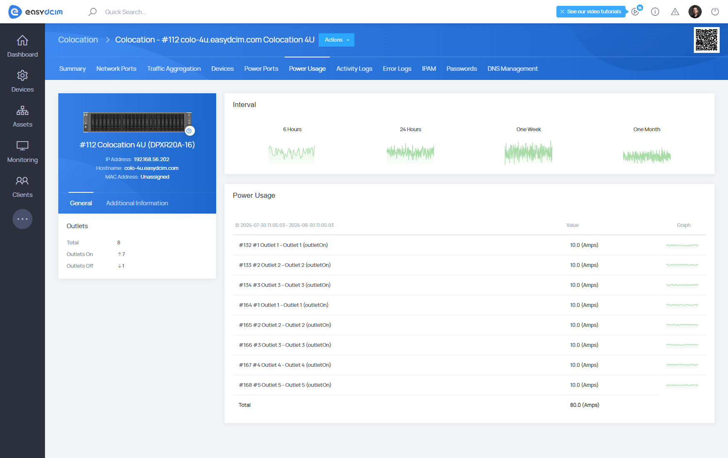
Task: Open the warning alerts triangle icon
Action: pyautogui.click(x=675, y=12)
